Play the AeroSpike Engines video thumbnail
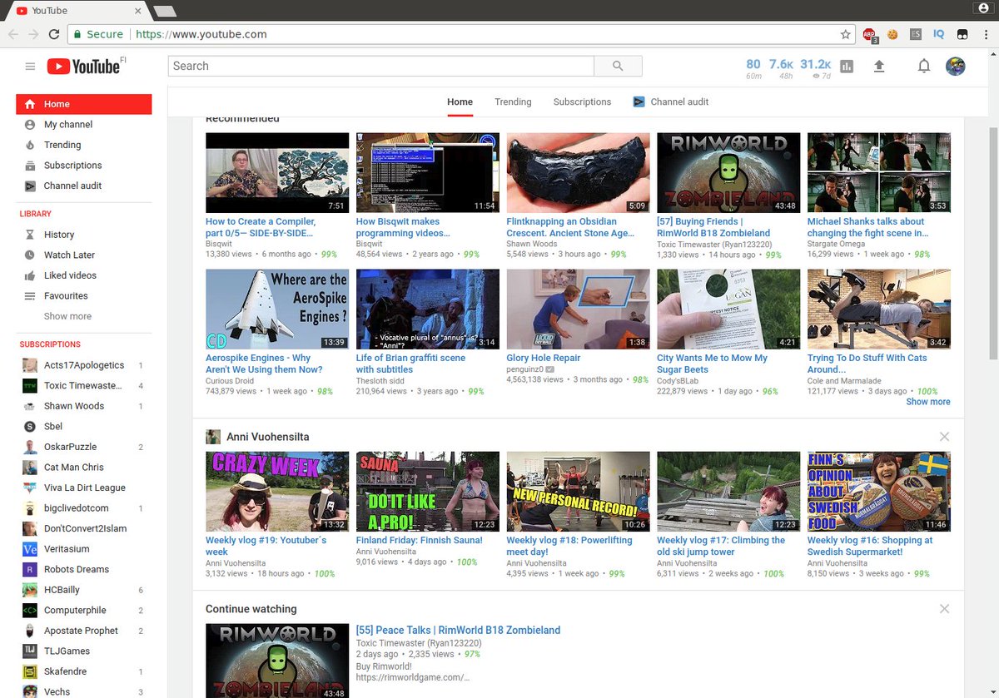The height and width of the screenshot is (698, 999). pyautogui.click(x=277, y=309)
